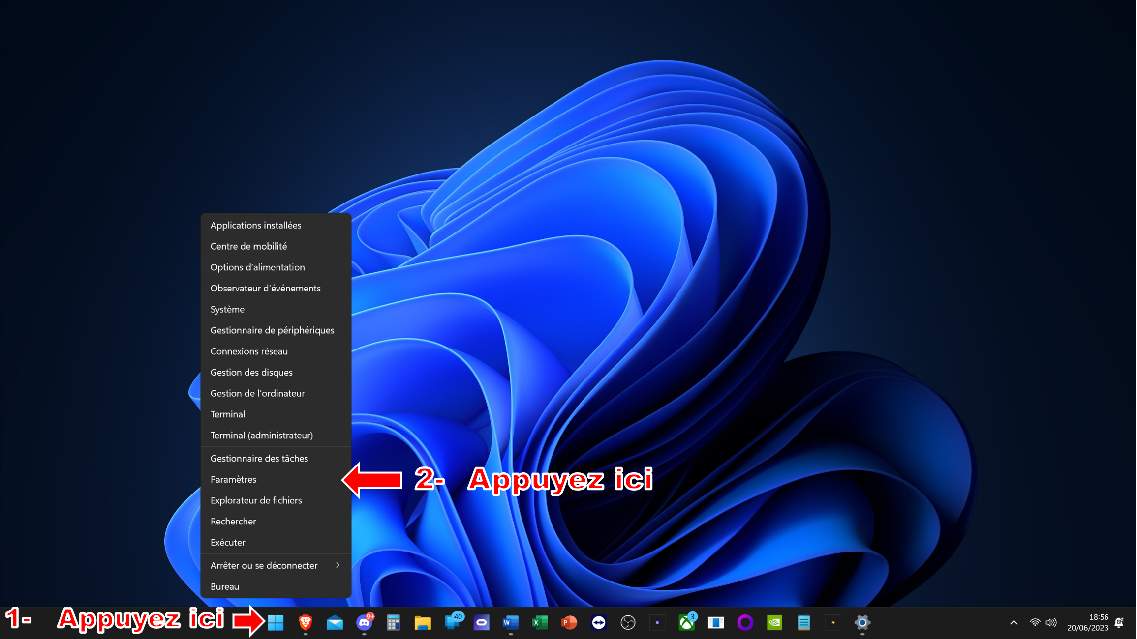
Task: Open the do-not-disturb notification bell
Action: coord(1120,623)
